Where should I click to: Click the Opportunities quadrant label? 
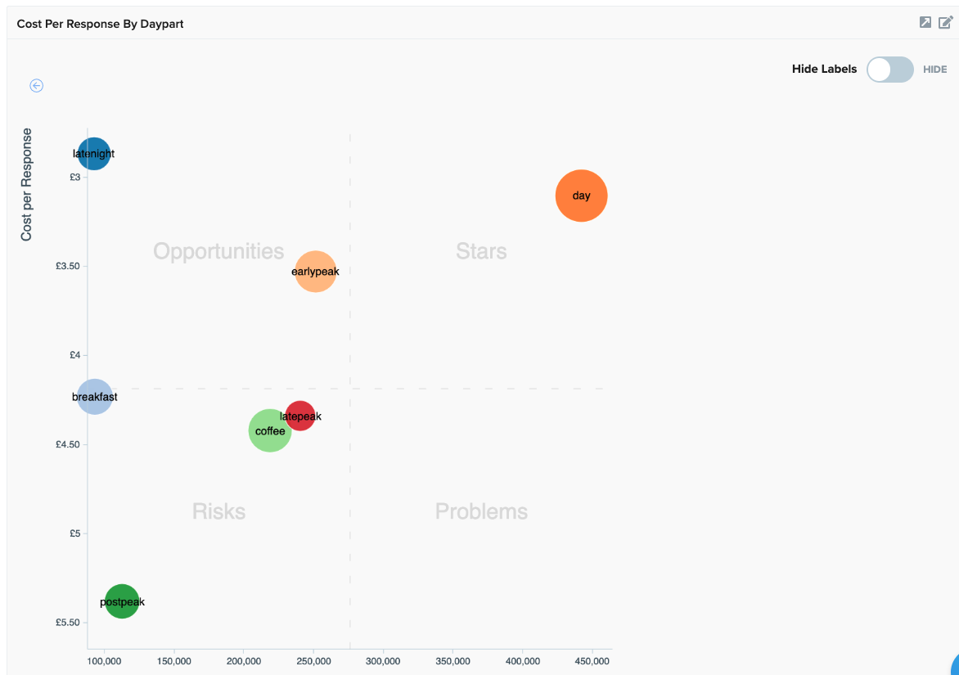tap(218, 251)
